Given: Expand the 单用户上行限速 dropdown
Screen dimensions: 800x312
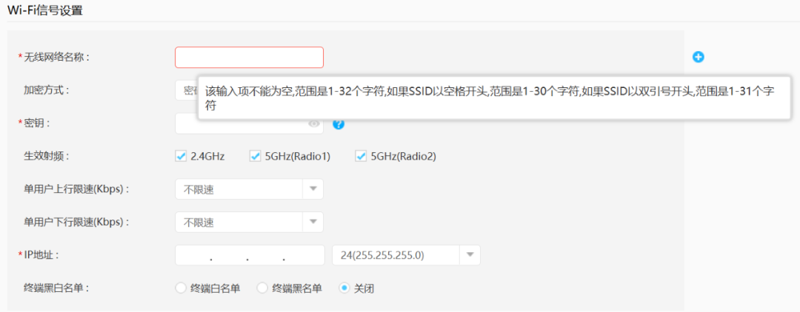Looking at the screenshot, I should 313,189.
